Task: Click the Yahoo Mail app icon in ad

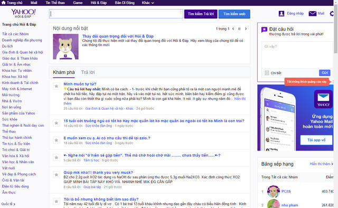Action: pos(323,99)
